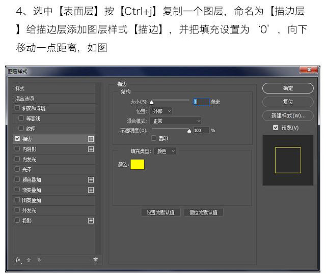Uncheck the 描边 checkbox
The width and height of the screenshot is (326, 274).
[x=17, y=139]
